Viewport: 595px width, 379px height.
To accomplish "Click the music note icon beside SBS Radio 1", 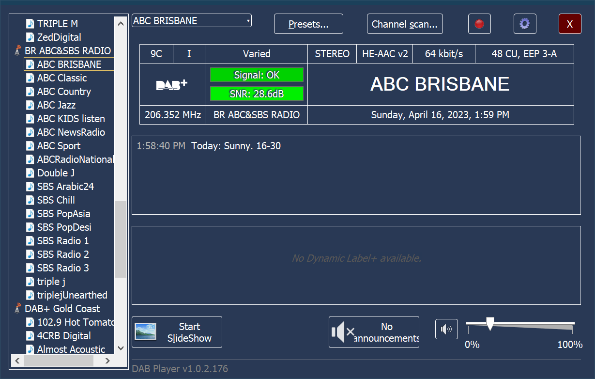I will pyautogui.click(x=31, y=241).
